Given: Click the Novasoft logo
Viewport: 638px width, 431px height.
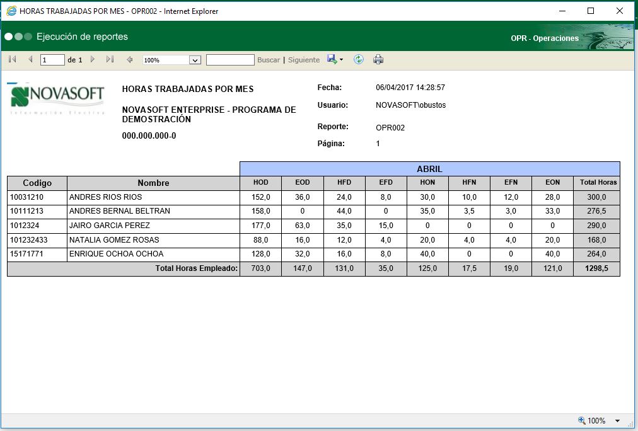Looking at the screenshot, I should 57,98.
